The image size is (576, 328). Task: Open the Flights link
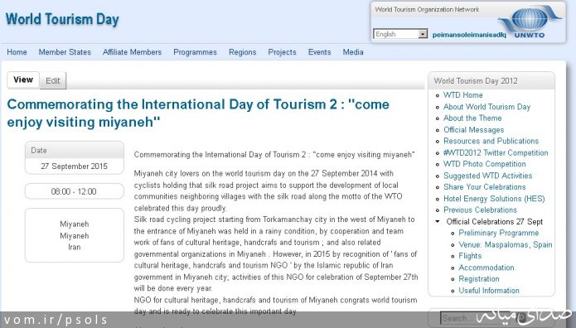coord(470,256)
